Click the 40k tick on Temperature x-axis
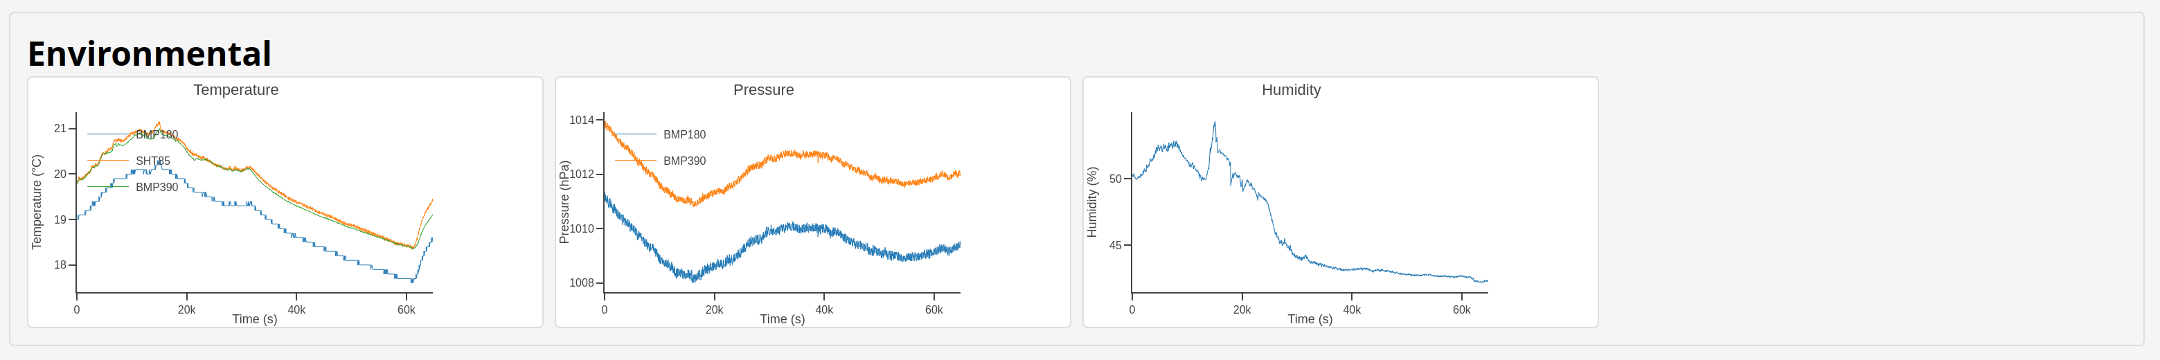This screenshot has height=360, width=2160. tap(296, 309)
